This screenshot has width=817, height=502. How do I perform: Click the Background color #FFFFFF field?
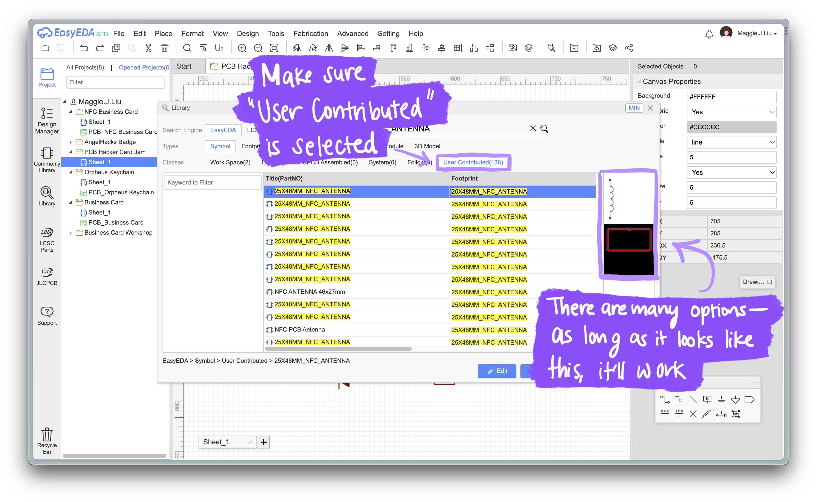(731, 97)
